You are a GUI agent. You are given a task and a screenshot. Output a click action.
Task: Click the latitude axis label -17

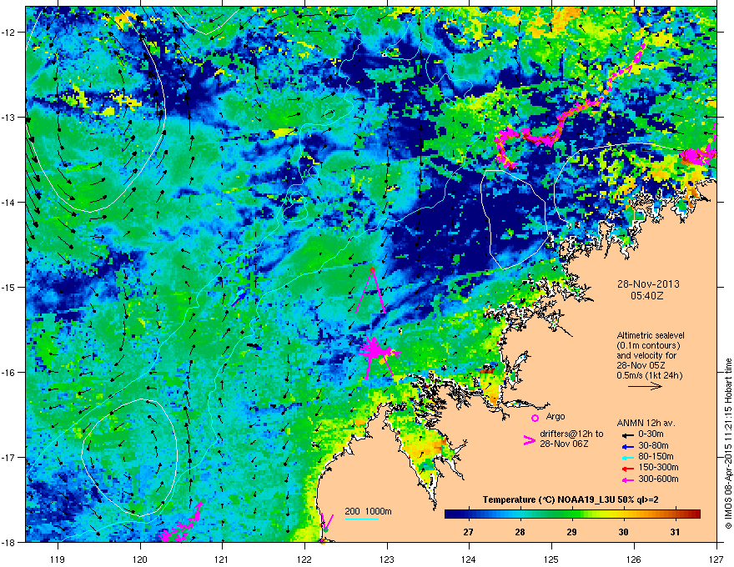click(8, 457)
